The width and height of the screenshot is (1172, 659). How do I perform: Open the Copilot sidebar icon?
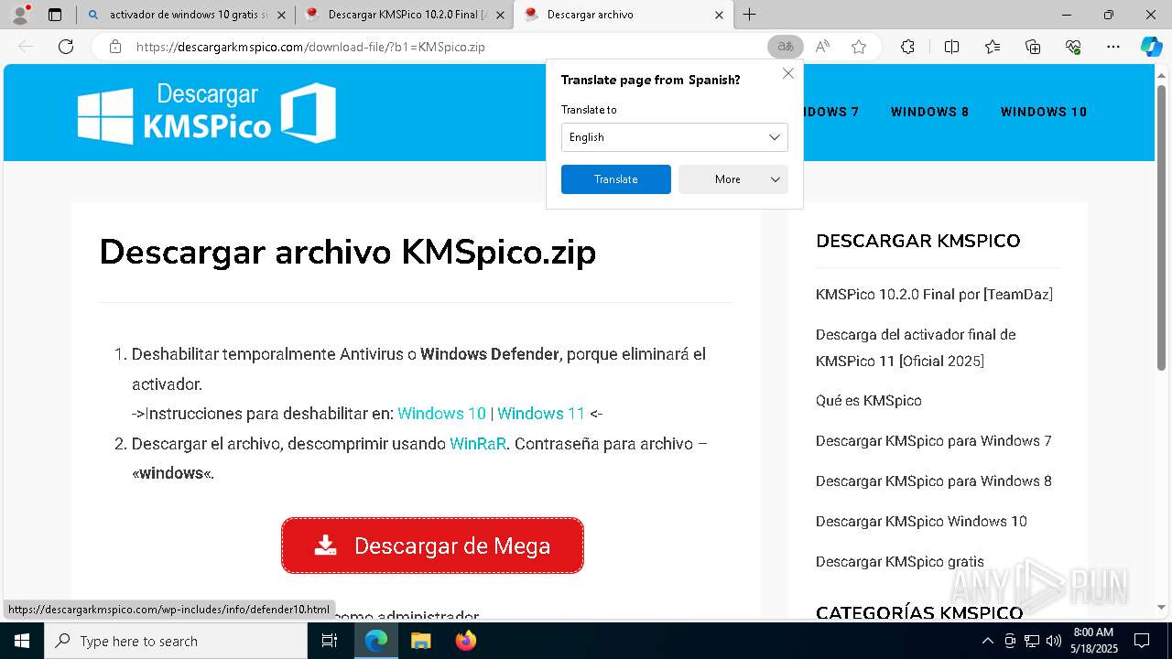[x=1151, y=47]
